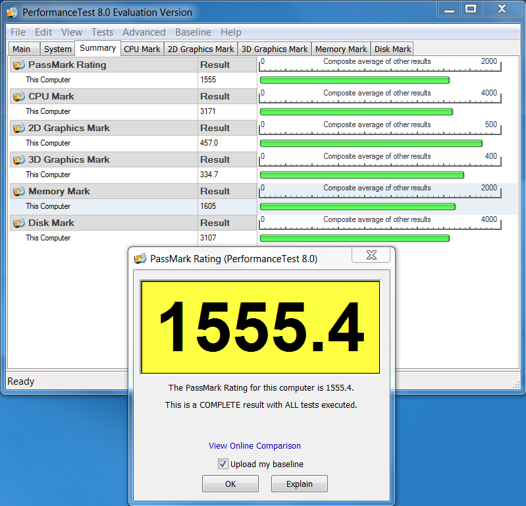This screenshot has width=526, height=506.
Task: Switch to the CPU Mark tab
Action: point(142,49)
